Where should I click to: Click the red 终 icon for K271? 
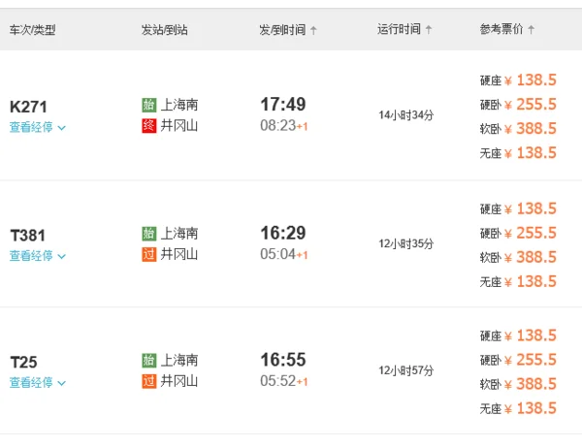pyautogui.click(x=148, y=125)
